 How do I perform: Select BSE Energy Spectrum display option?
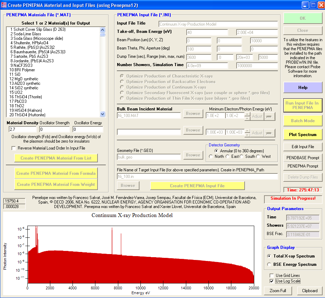pyautogui.click(x=270, y=264)
